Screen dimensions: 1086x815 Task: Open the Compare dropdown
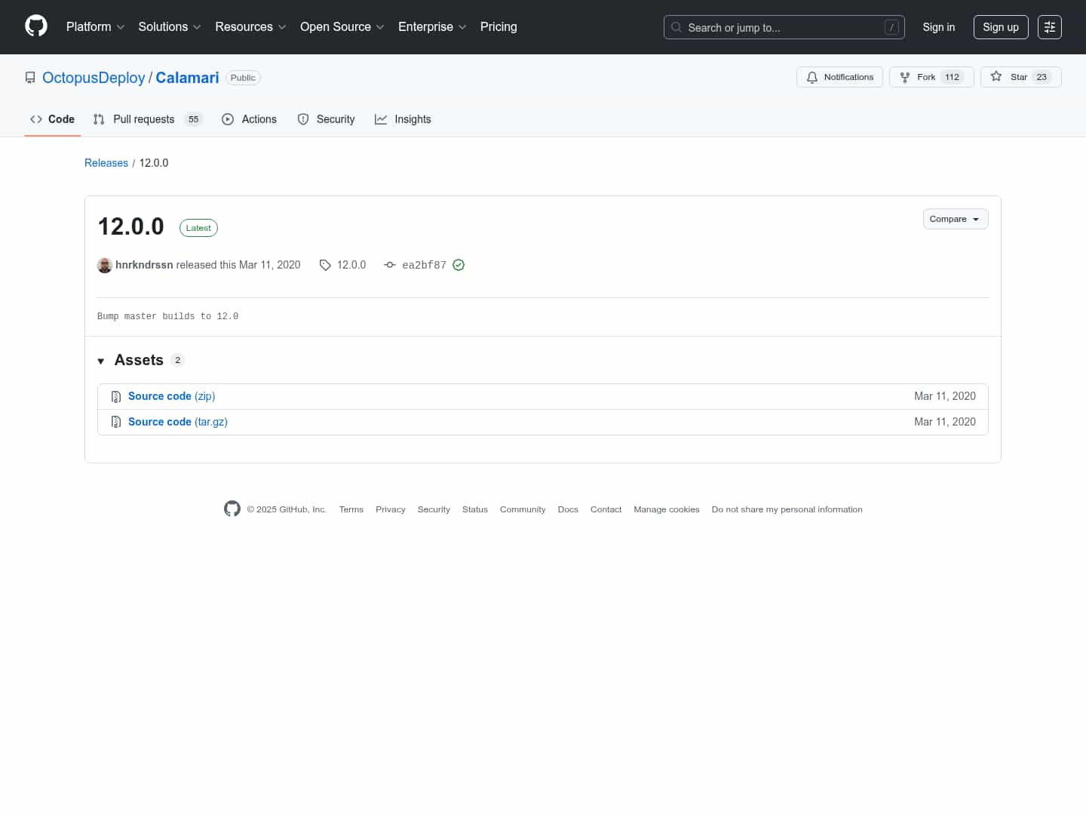pos(955,219)
